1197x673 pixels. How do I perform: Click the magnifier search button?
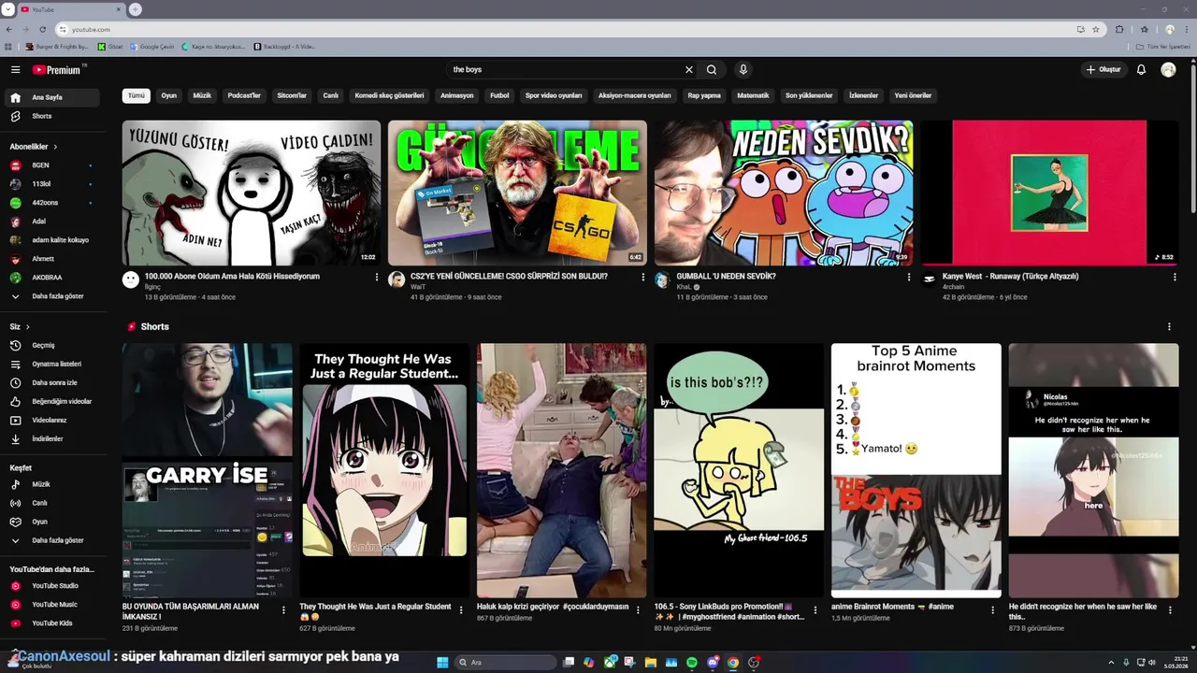[712, 70]
